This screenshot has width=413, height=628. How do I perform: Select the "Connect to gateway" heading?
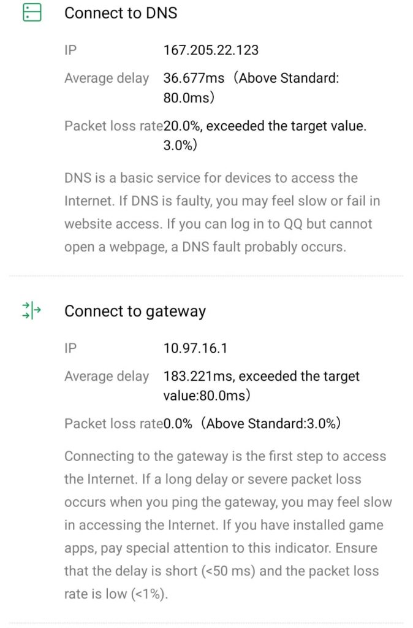(135, 311)
